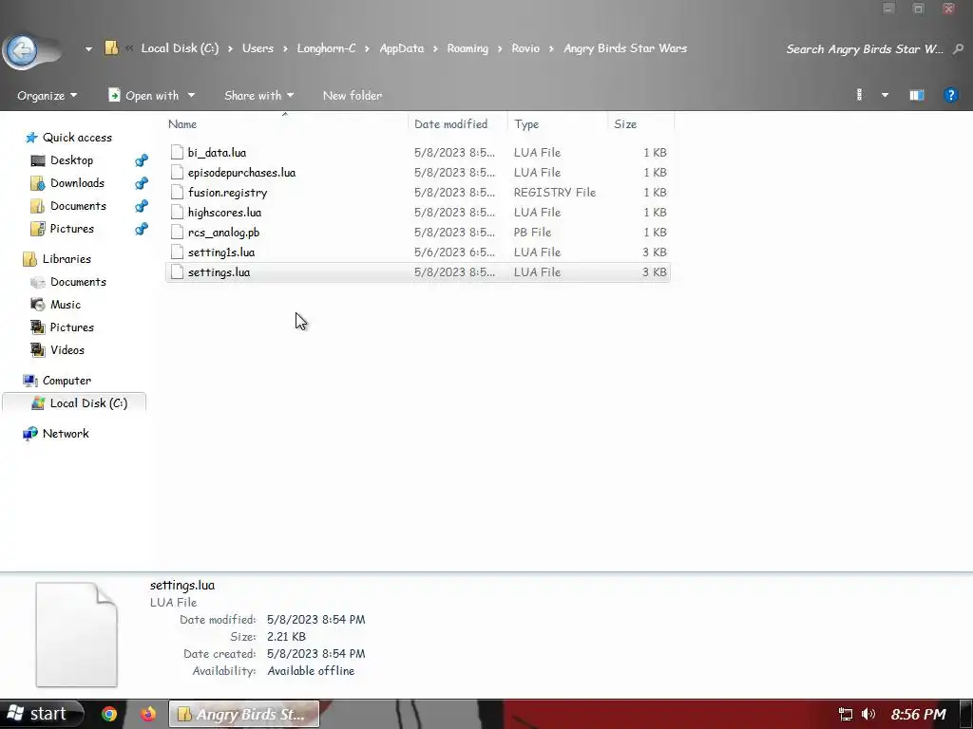This screenshot has width=973, height=729.
Task: Open help with the question mark icon
Action: point(950,95)
